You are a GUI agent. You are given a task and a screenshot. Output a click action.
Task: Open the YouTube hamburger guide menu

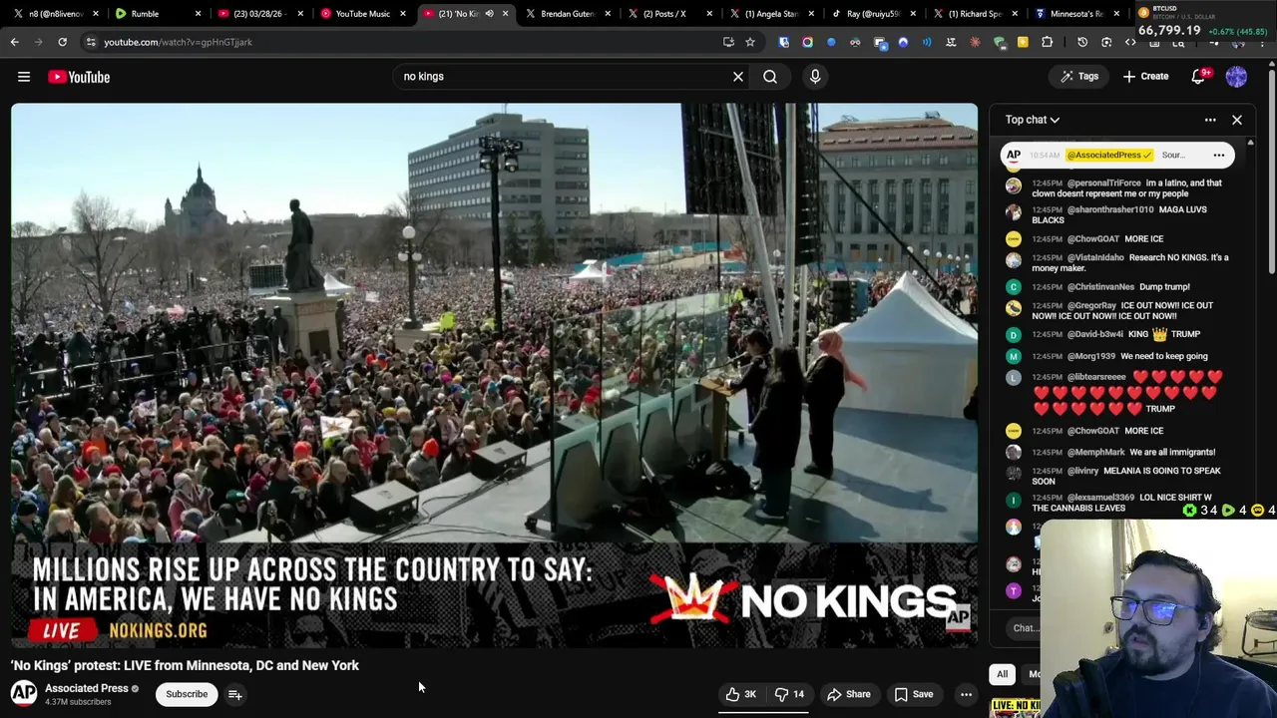(x=24, y=77)
